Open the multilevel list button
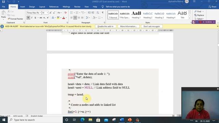The width and height of the screenshot is (219, 123). pyautogui.click(x=82, y=13)
